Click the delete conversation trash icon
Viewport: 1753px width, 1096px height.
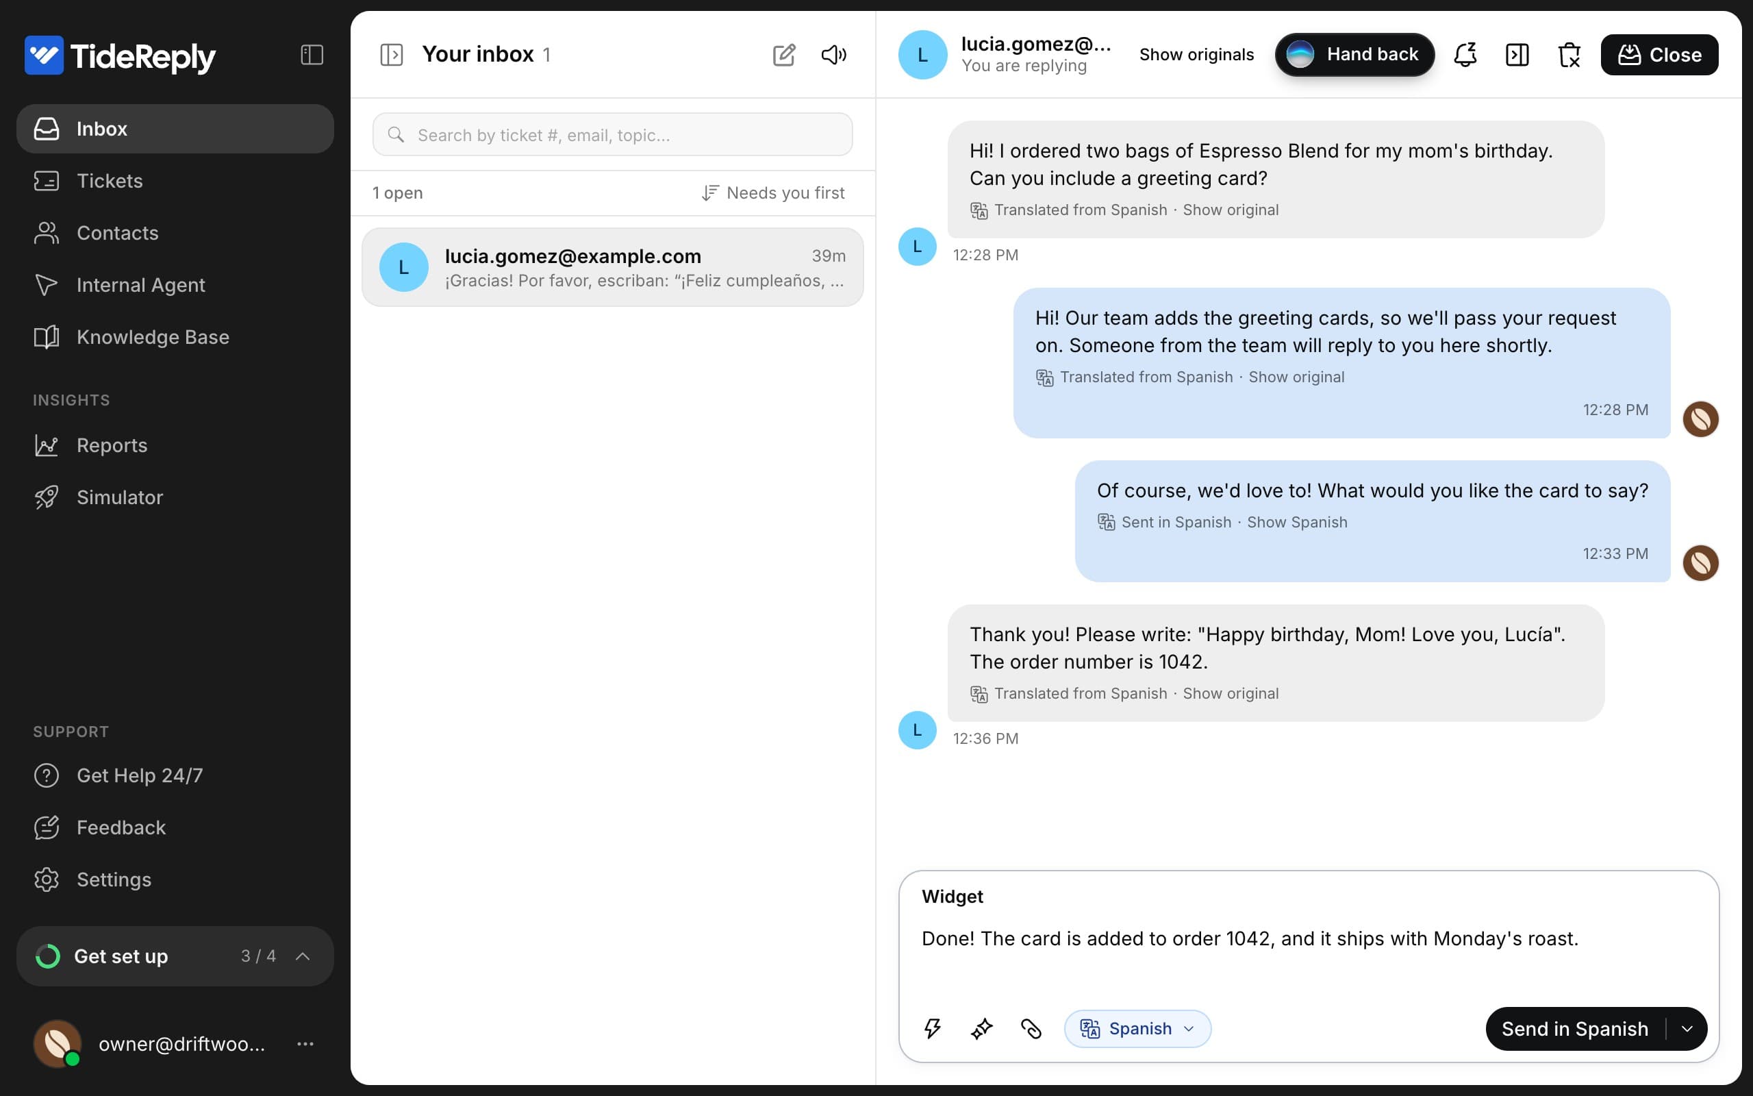[x=1569, y=54]
